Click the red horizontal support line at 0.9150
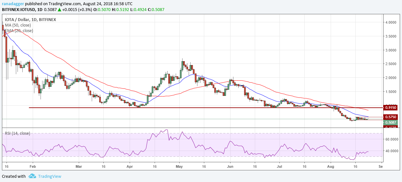The width and height of the screenshot is (402, 182). [206, 108]
